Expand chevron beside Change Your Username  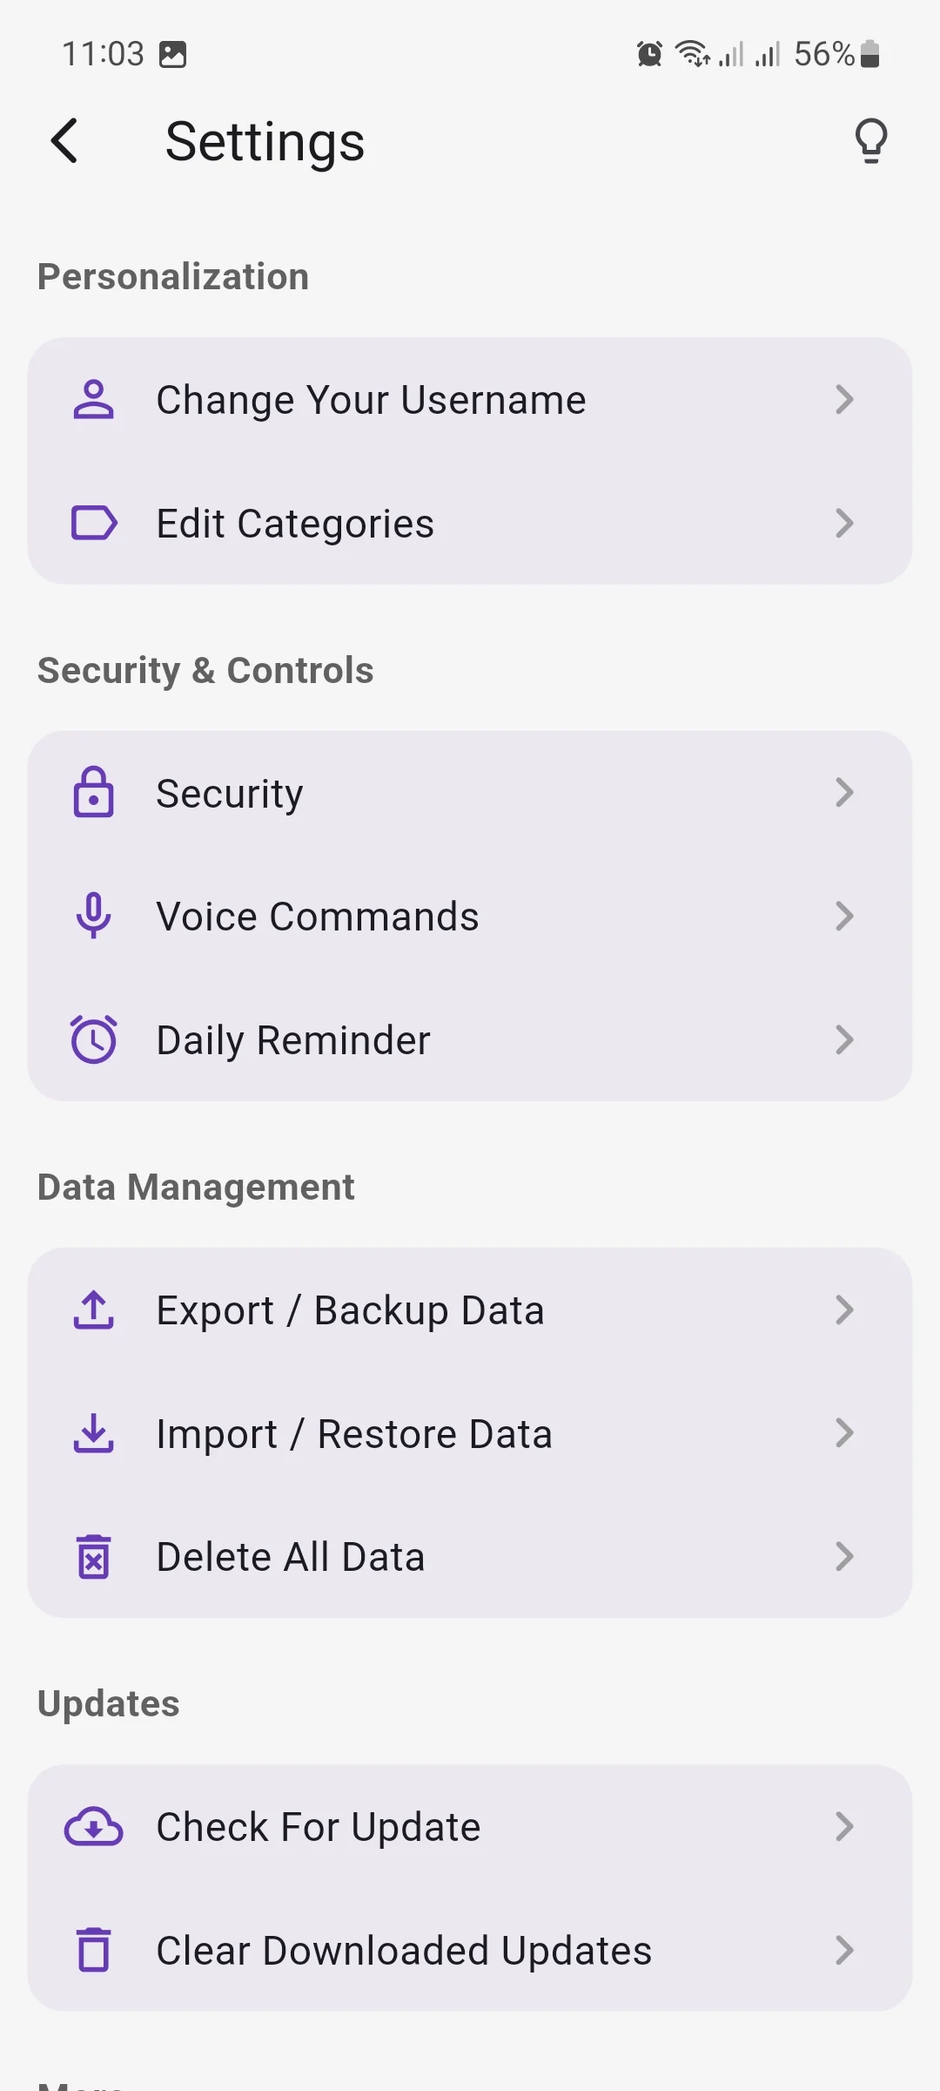pyautogui.click(x=843, y=400)
